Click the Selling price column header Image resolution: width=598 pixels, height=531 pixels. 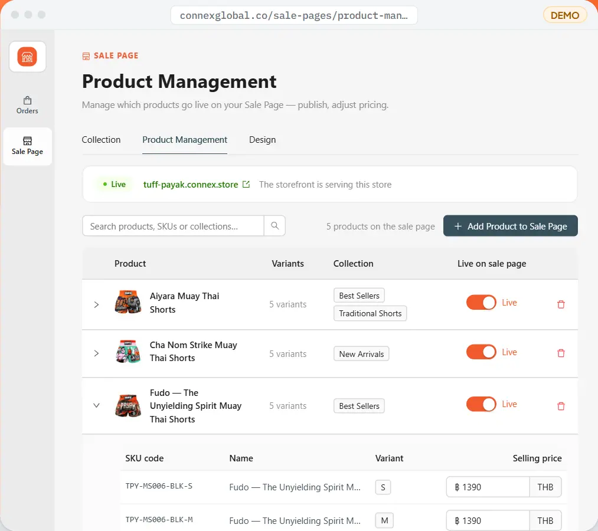tap(537, 458)
